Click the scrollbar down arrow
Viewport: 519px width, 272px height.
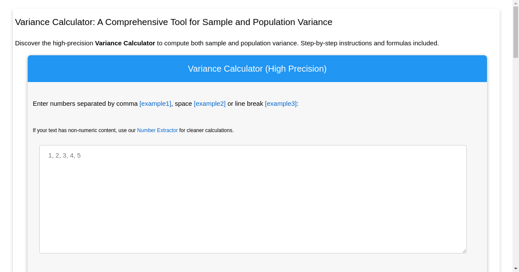click(x=515, y=269)
